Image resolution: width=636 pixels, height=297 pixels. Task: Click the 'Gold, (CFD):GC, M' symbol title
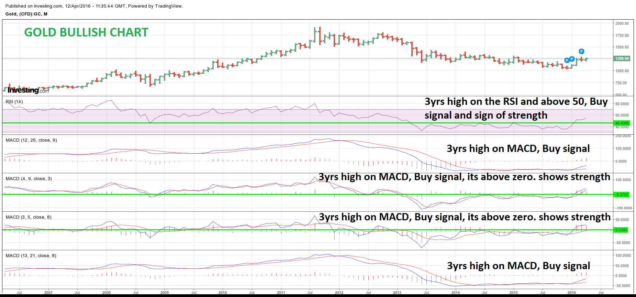(x=26, y=14)
